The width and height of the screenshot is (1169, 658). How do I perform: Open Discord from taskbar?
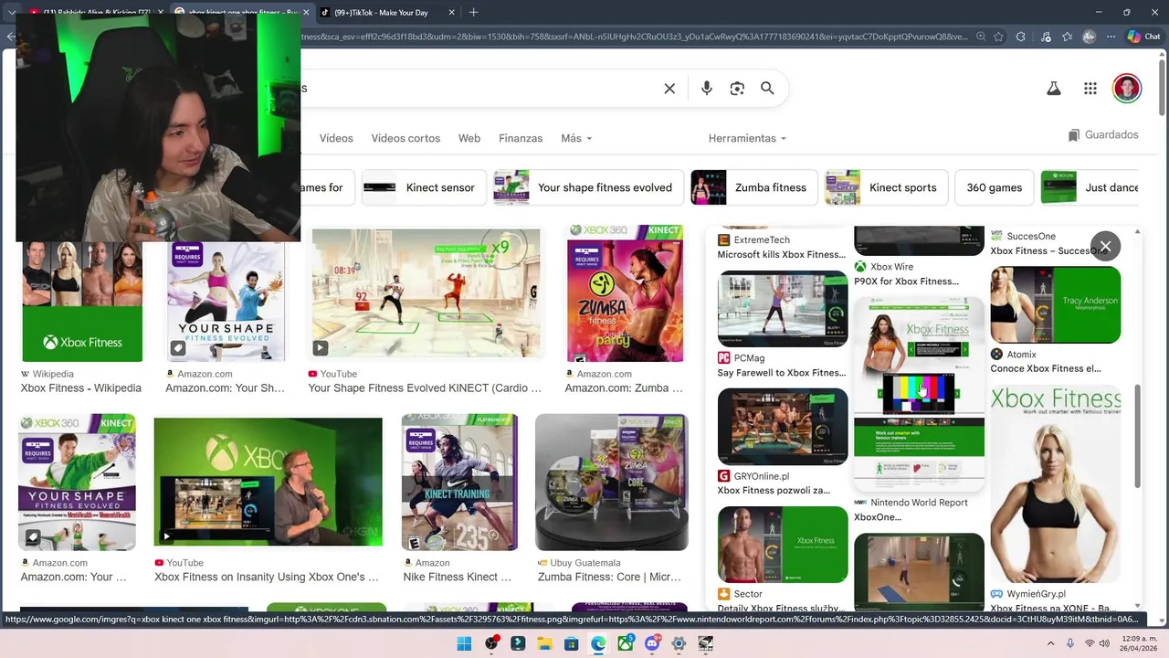[652, 643]
